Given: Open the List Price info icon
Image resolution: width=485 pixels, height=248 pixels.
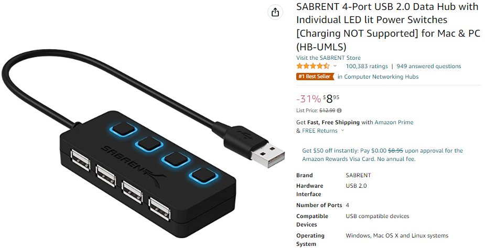Looking at the screenshot, I should (x=339, y=111).
